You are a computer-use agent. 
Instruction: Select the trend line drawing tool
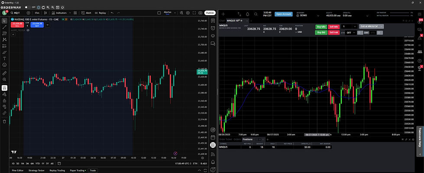[x=4, y=27]
